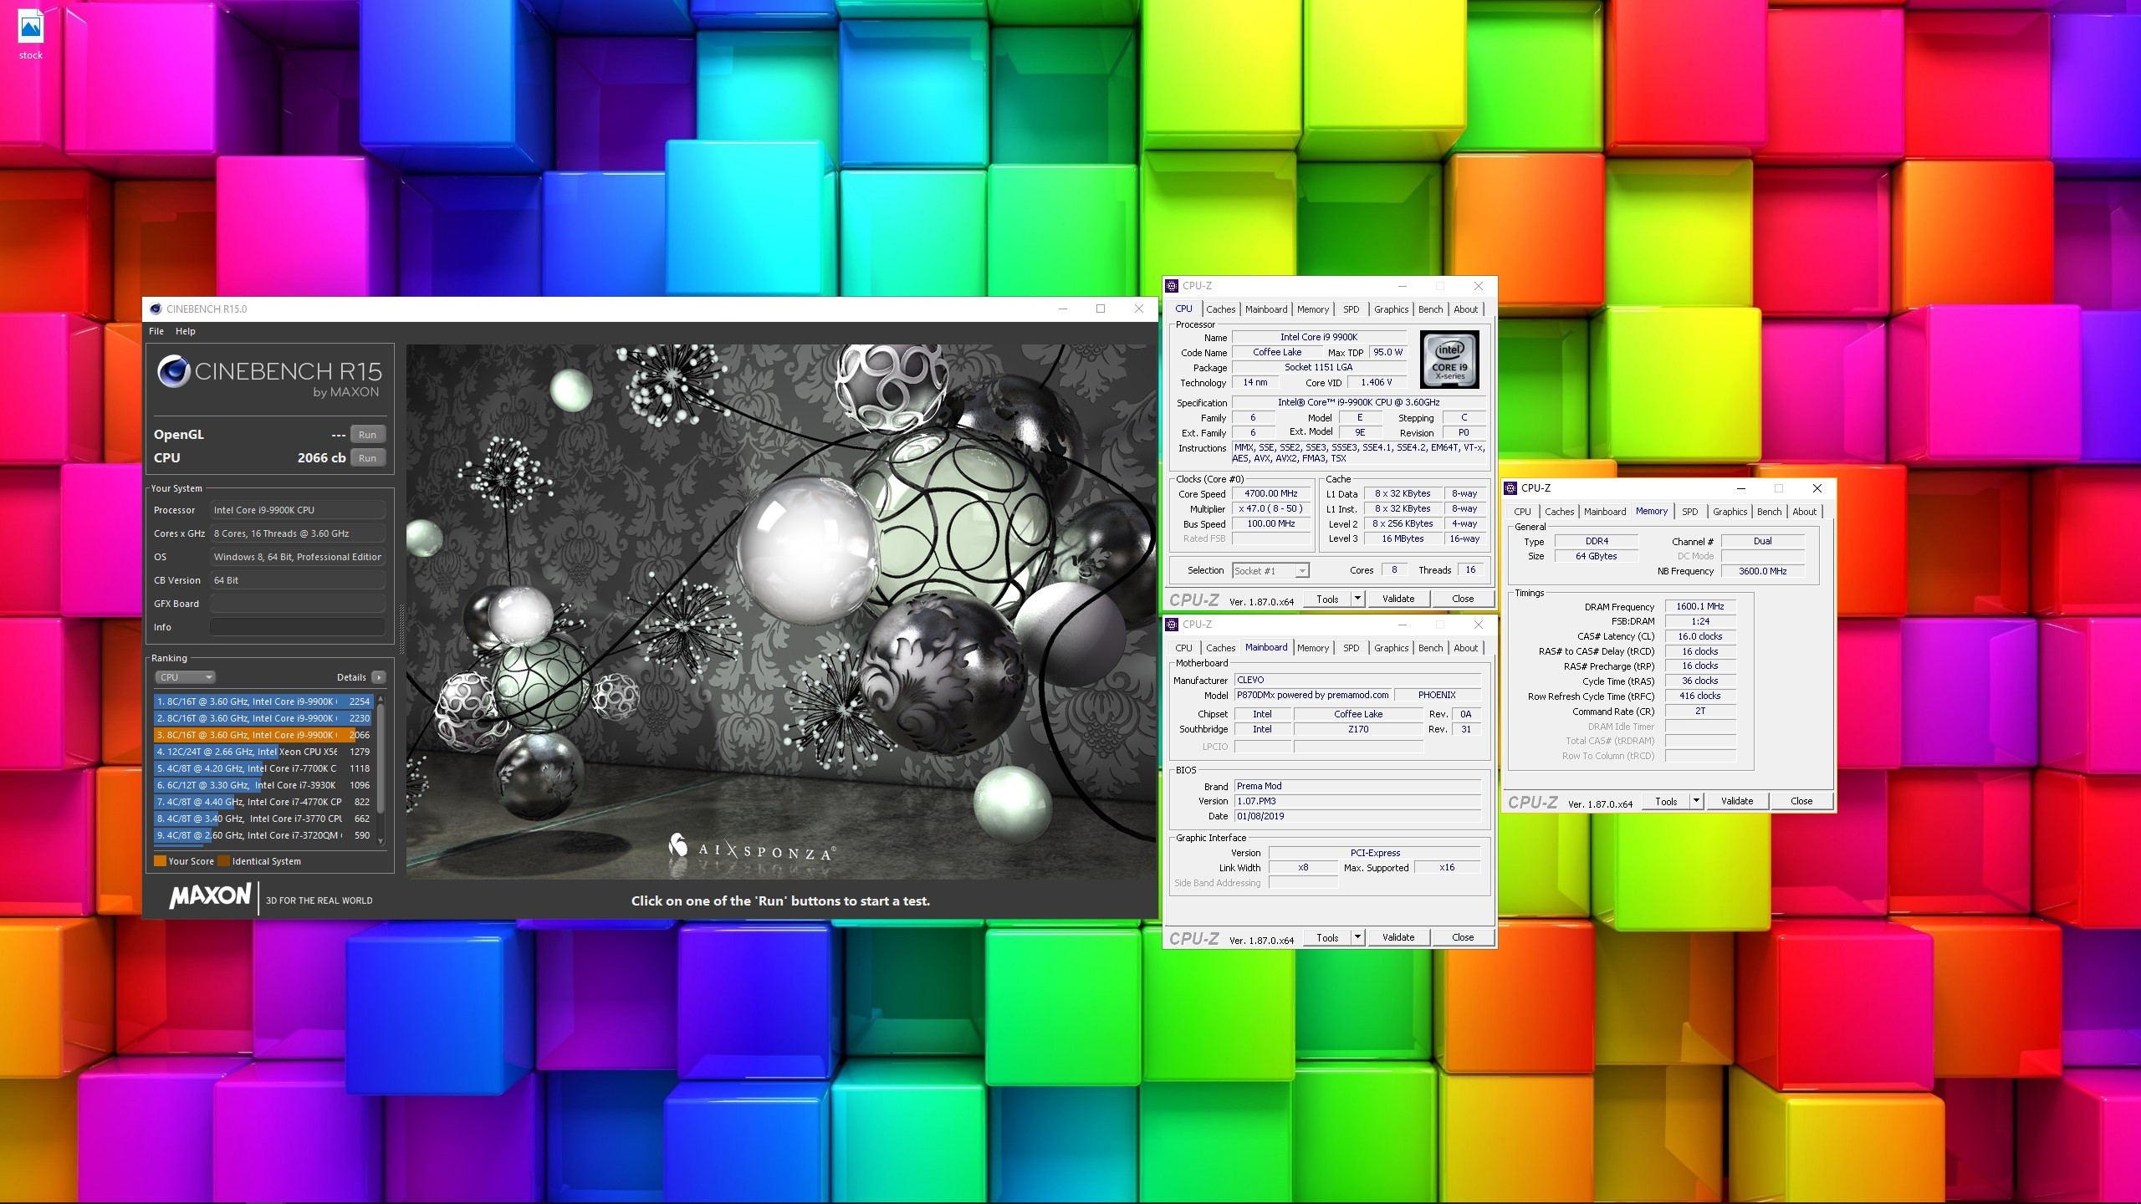This screenshot has width=2141, height=1204.
Task: Click the CPU-Z icon in the CPU window title bar
Action: (x=1172, y=286)
